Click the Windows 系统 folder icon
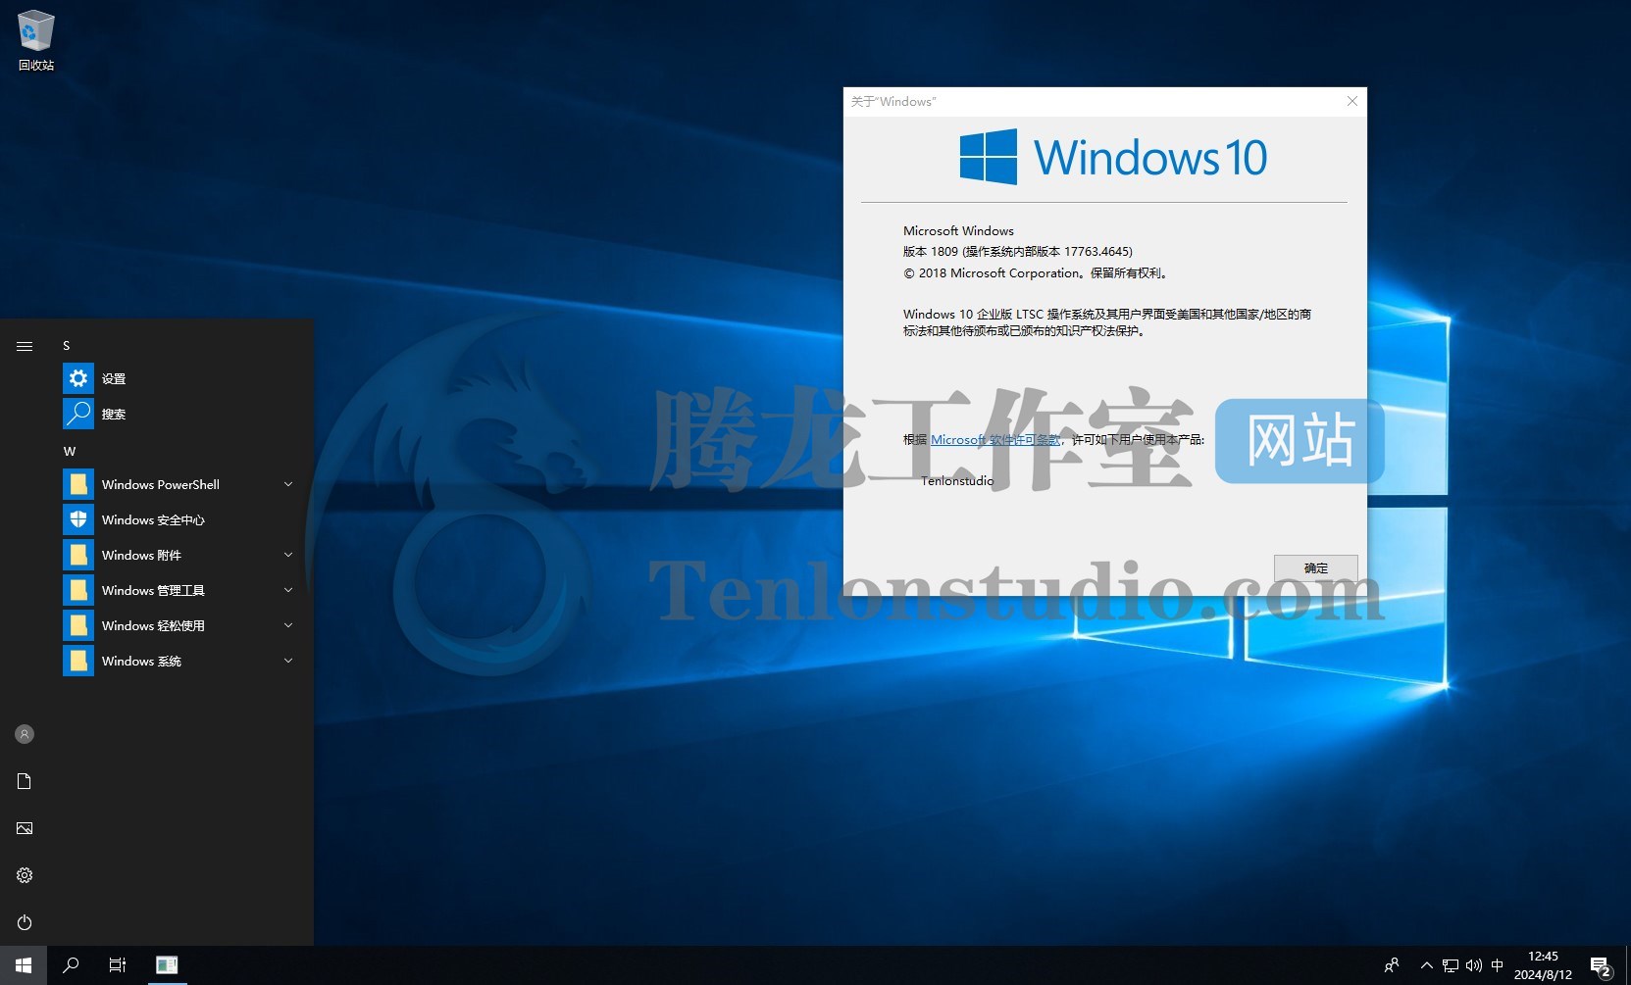The image size is (1631, 985). (x=78, y=661)
